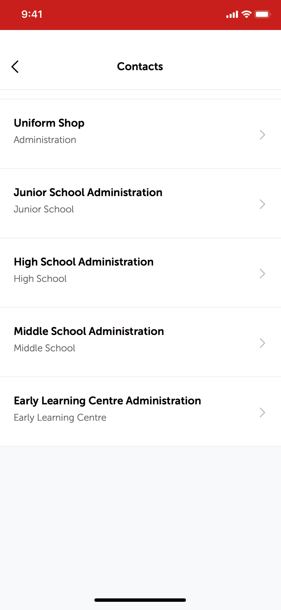
Task: Tap the back arrow icon
Action: coord(15,66)
